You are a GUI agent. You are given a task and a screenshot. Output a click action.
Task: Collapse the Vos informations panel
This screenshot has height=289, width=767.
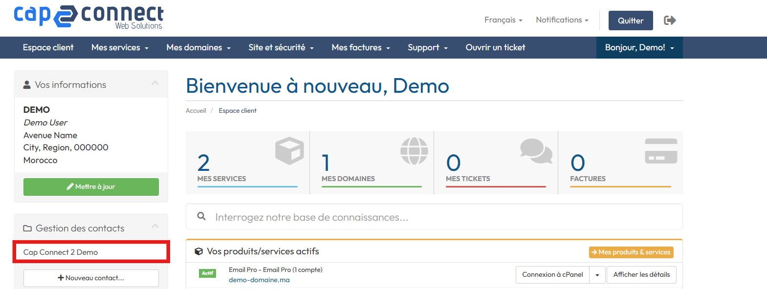coord(155,83)
